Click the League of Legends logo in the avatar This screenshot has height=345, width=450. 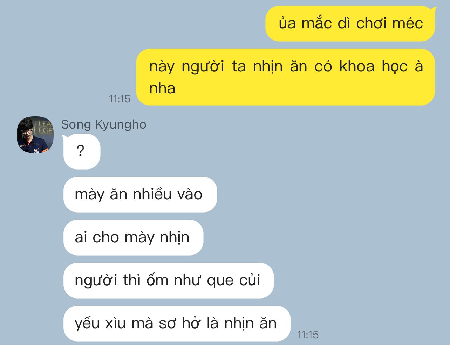pos(45,127)
